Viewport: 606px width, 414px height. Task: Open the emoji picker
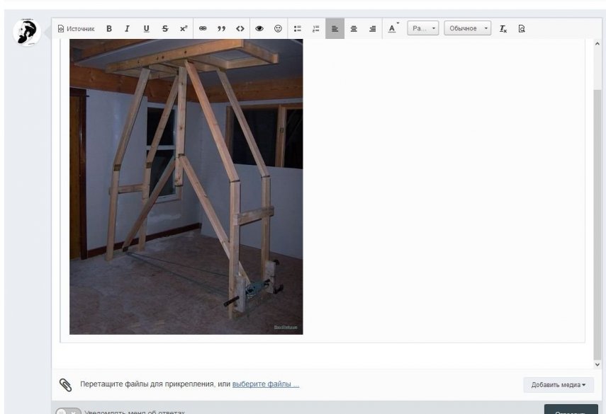point(278,29)
